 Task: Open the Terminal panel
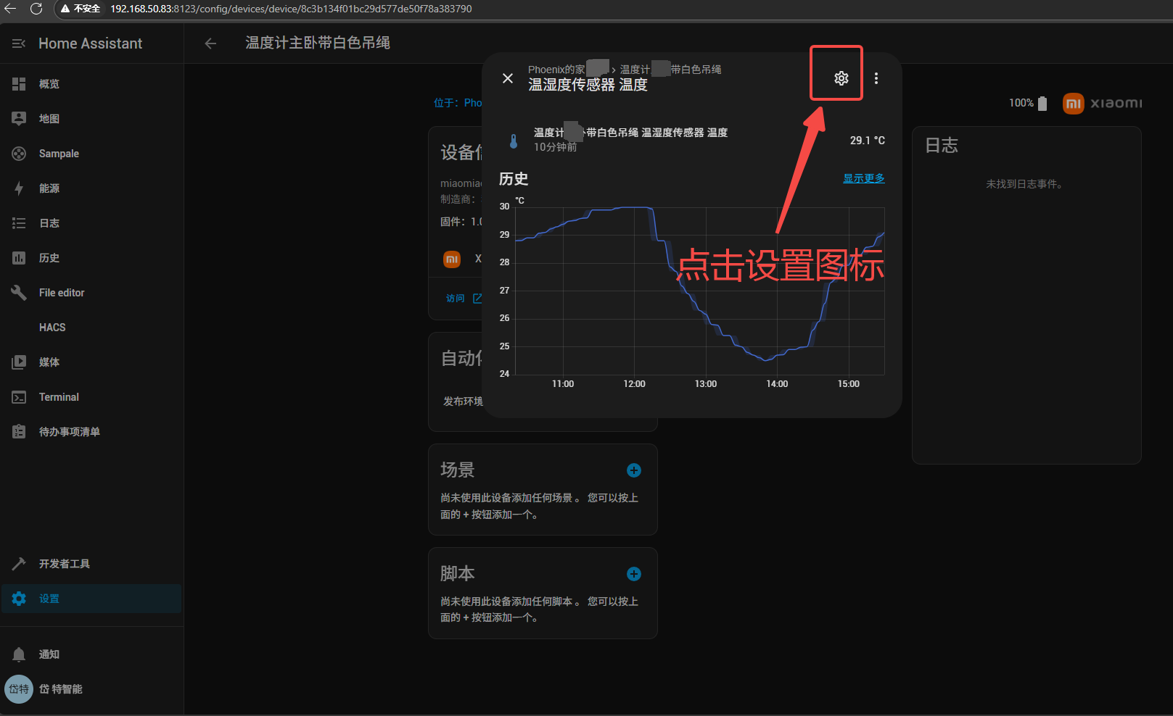[x=59, y=397]
